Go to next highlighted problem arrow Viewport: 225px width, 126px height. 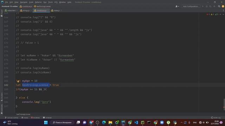223,14
